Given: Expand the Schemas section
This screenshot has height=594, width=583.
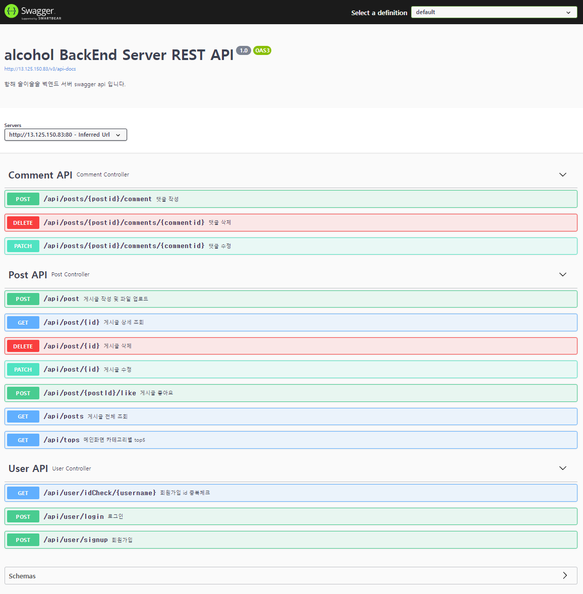Looking at the screenshot, I should click(x=565, y=575).
